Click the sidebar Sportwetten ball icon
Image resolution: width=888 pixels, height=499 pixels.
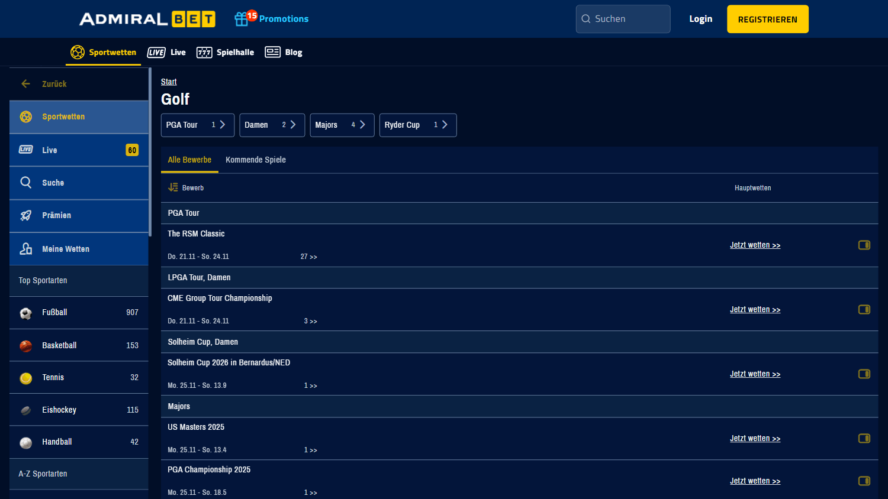click(x=26, y=116)
